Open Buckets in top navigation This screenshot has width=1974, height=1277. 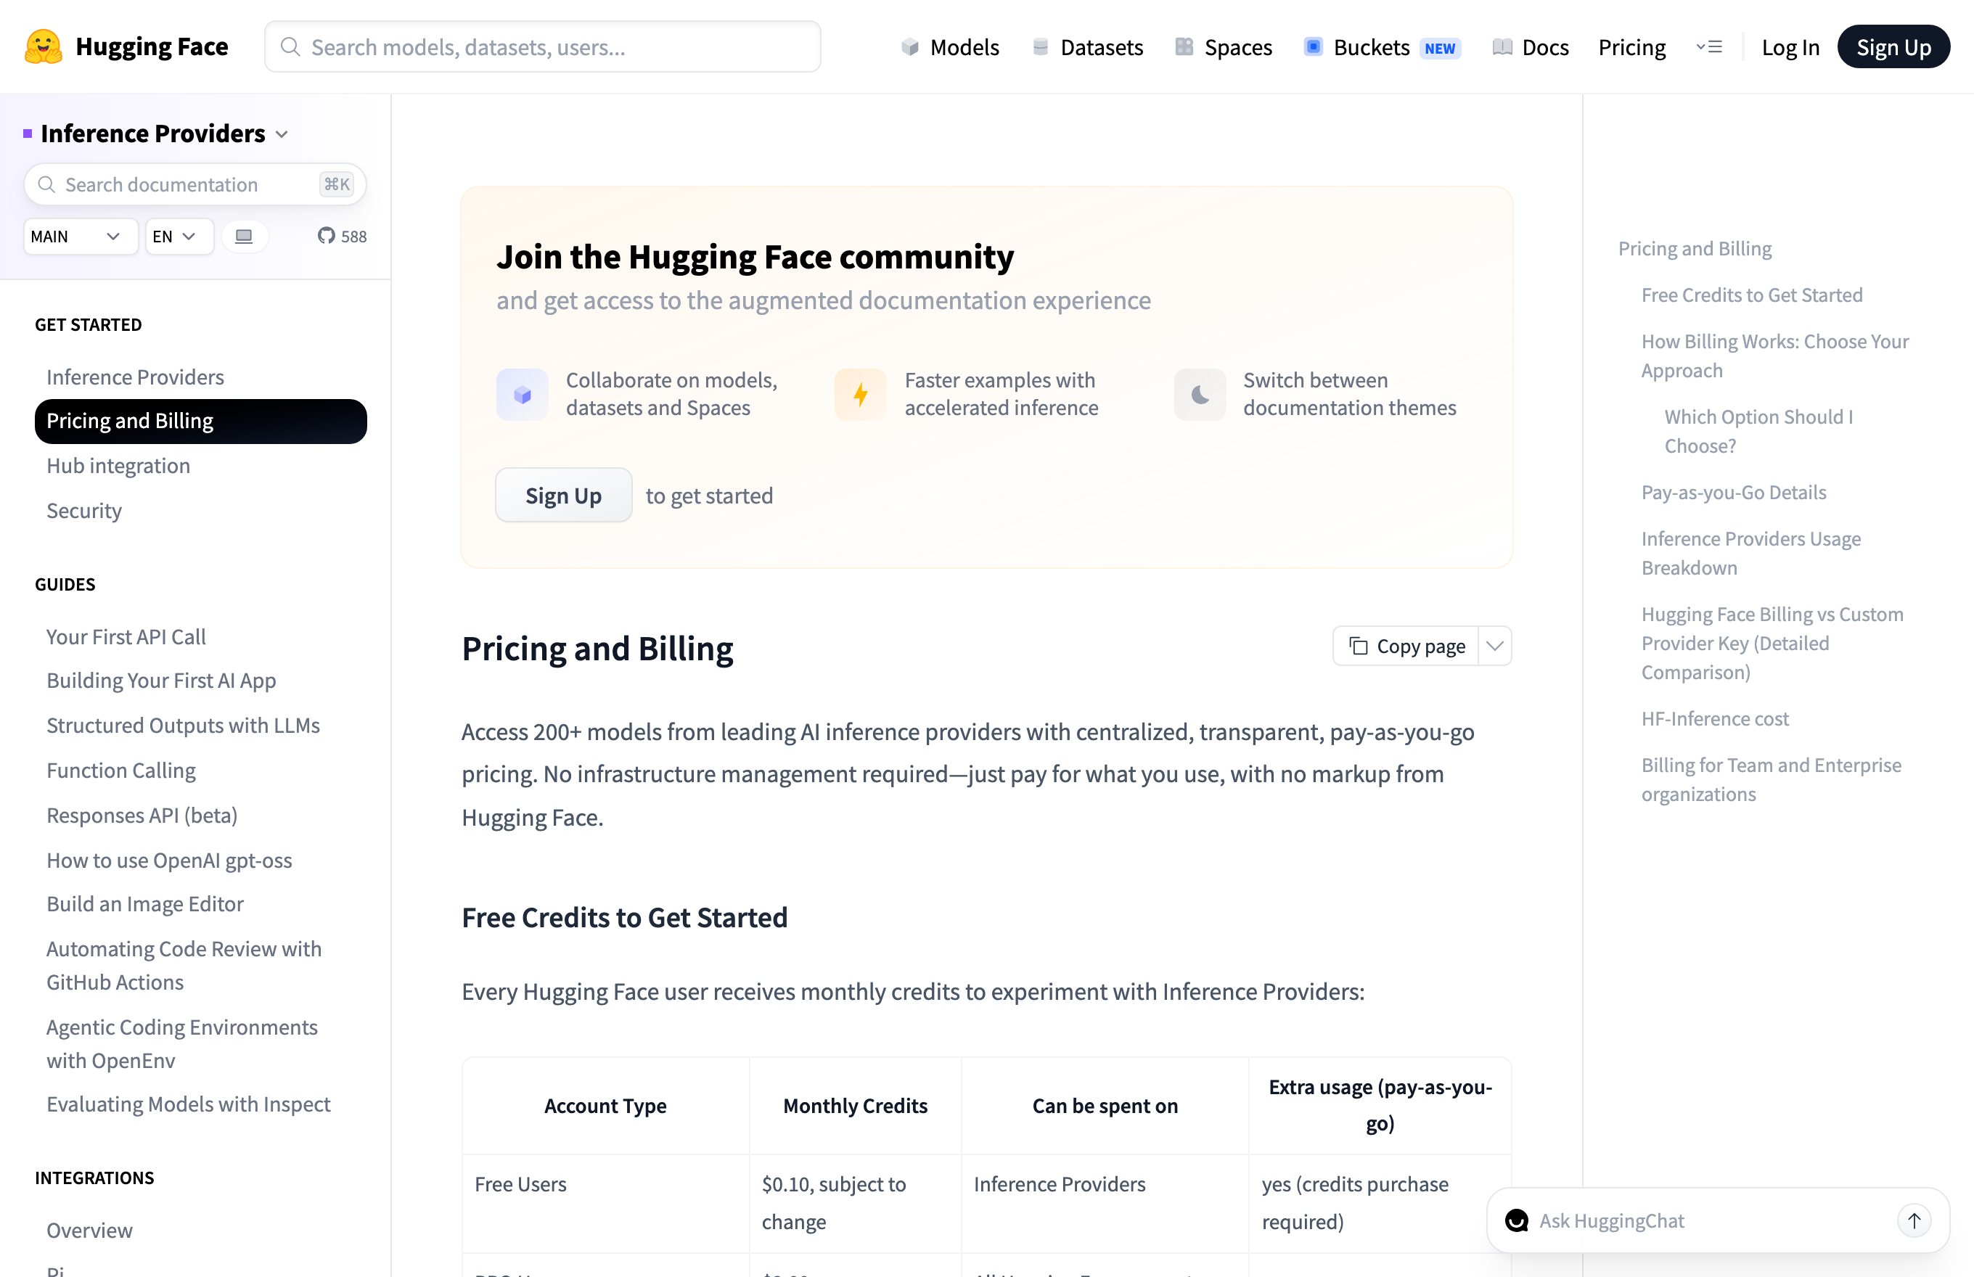click(1371, 47)
